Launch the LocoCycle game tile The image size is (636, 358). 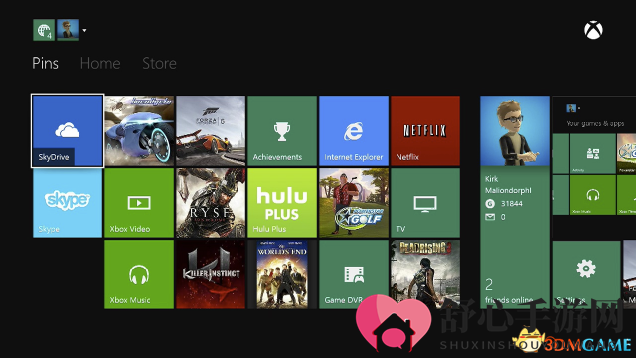coord(139,131)
